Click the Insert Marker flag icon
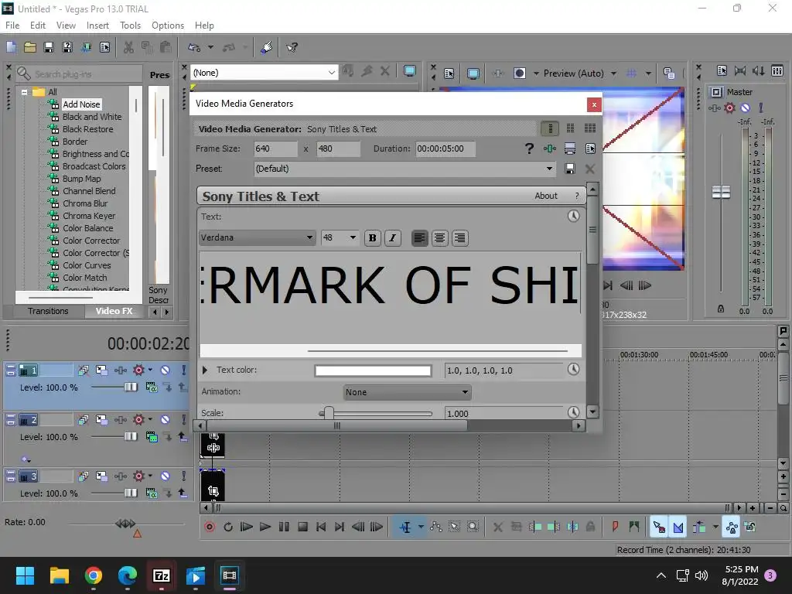The height and width of the screenshot is (594, 792). coord(615,527)
